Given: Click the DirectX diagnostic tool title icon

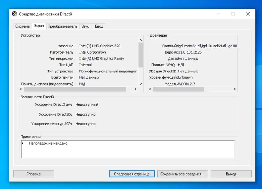Looking at the screenshot, I should tap(15, 14).
